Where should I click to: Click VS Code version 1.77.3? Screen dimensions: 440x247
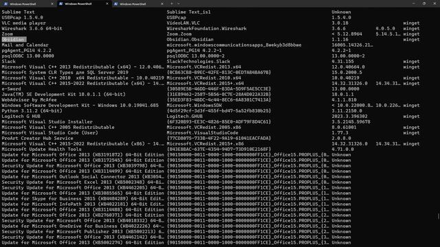[340, 132]
